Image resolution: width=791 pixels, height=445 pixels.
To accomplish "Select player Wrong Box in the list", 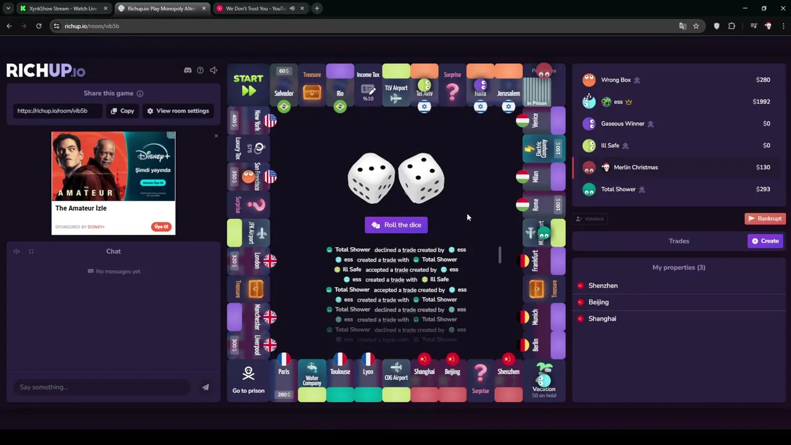I will tap(678, 80).
